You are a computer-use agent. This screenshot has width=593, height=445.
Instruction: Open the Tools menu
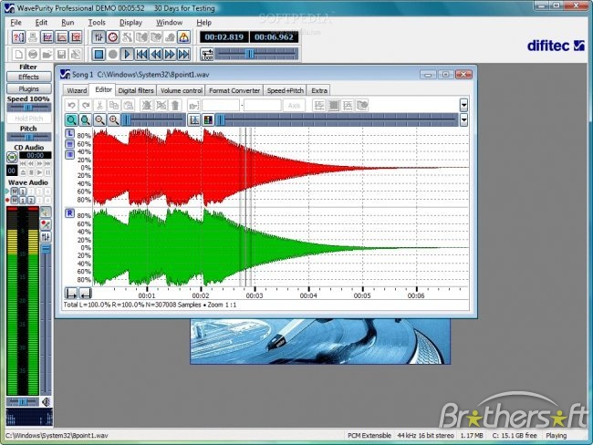97,23
